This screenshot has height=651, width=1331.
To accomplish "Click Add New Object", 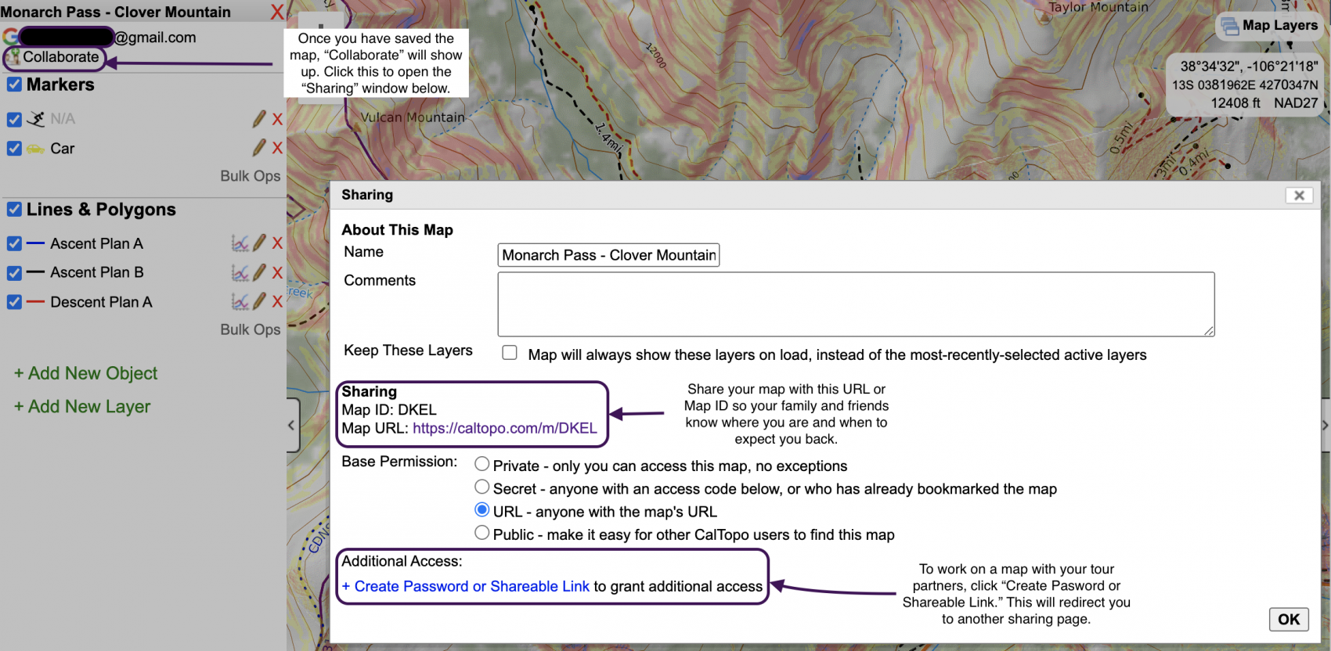I will click(x=85, y=373).
